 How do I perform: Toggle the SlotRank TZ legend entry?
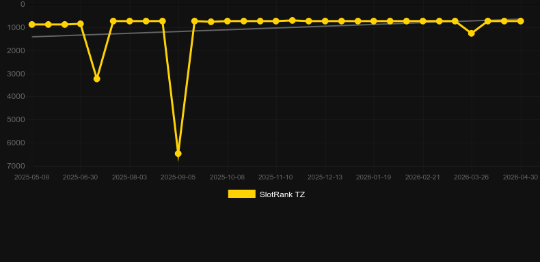(266, 194)
